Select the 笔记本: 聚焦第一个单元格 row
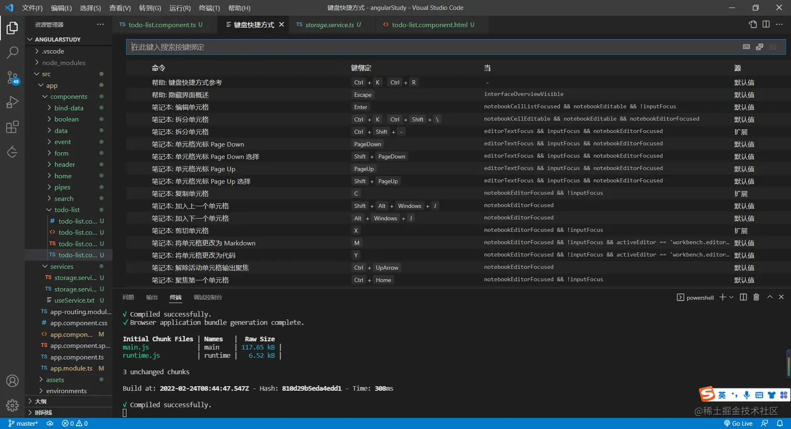This screenshot has height=429, width=791. click(456, 280)
